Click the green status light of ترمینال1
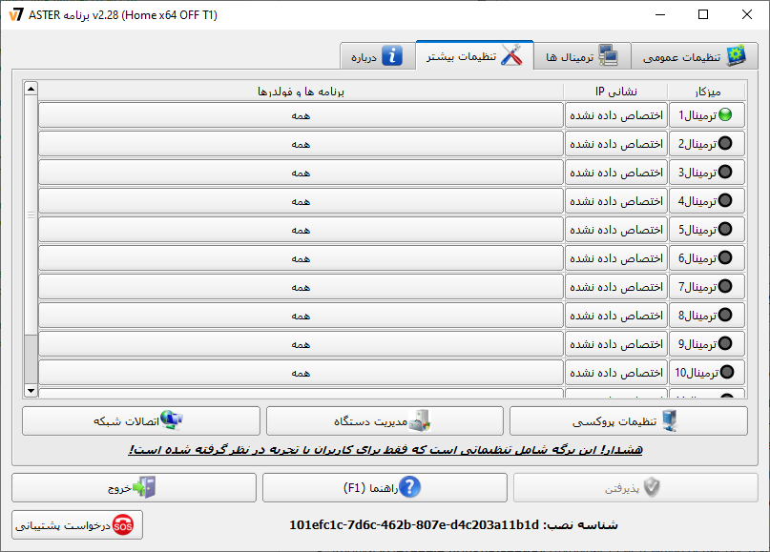Viewport: 770px width, 552px height. 725,114
